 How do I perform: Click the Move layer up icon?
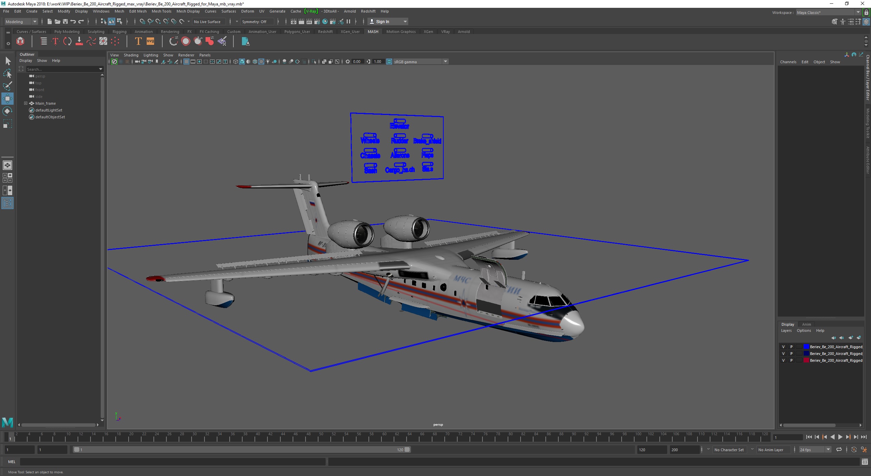(834, 338)
